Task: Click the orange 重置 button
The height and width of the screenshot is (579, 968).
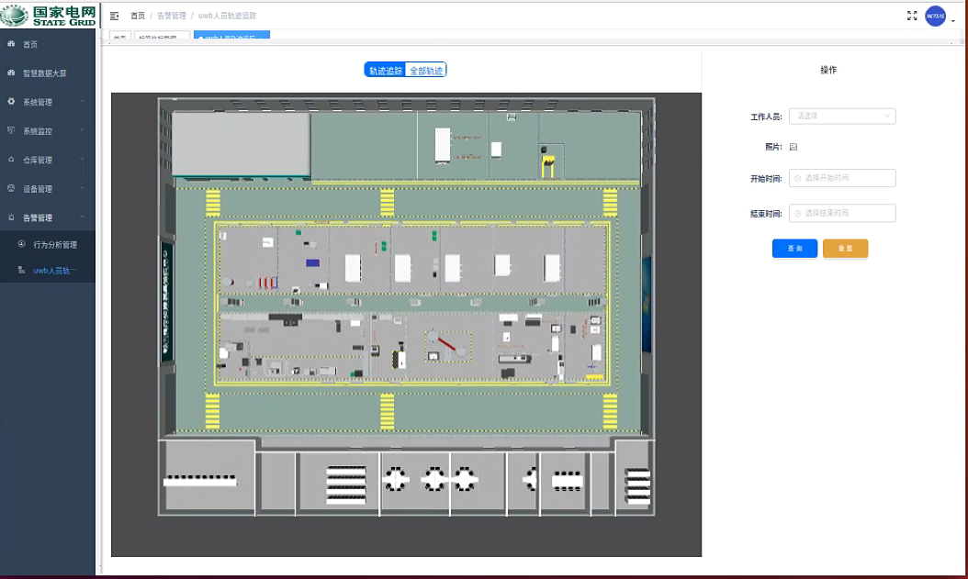Action: [845, 249]
